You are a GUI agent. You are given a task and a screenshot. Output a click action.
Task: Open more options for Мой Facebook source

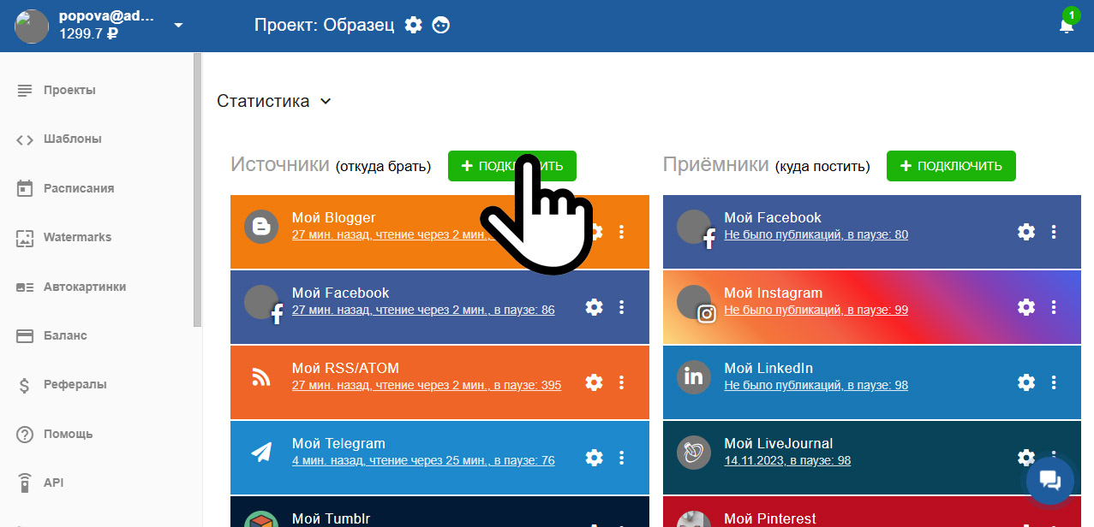point(622,307)
